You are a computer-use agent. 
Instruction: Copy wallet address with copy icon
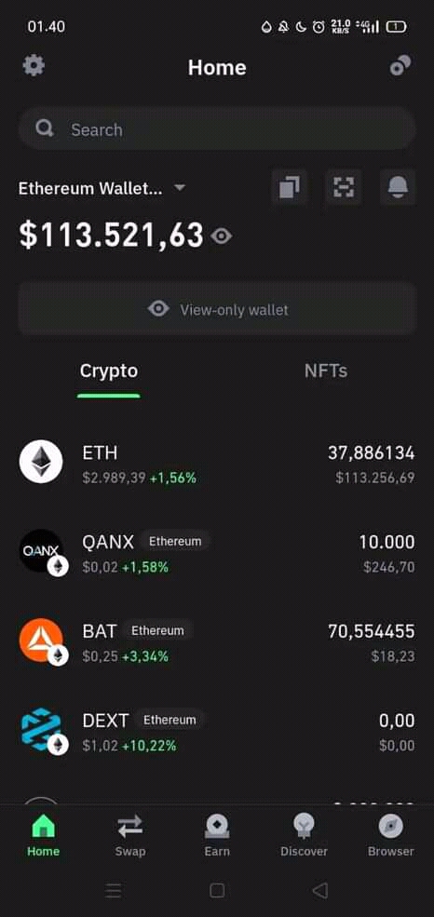pos(290,187)
